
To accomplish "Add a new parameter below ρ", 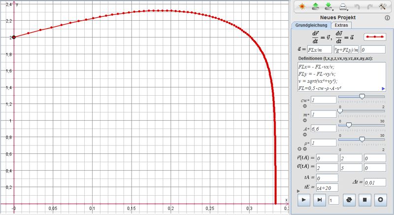I will coord(299,148).
